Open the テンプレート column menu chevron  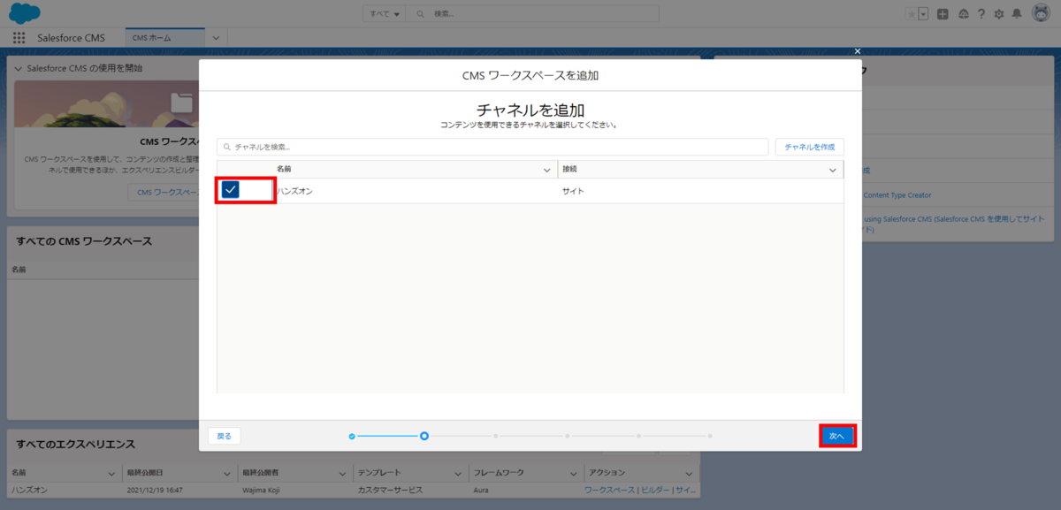click(458, 473)
